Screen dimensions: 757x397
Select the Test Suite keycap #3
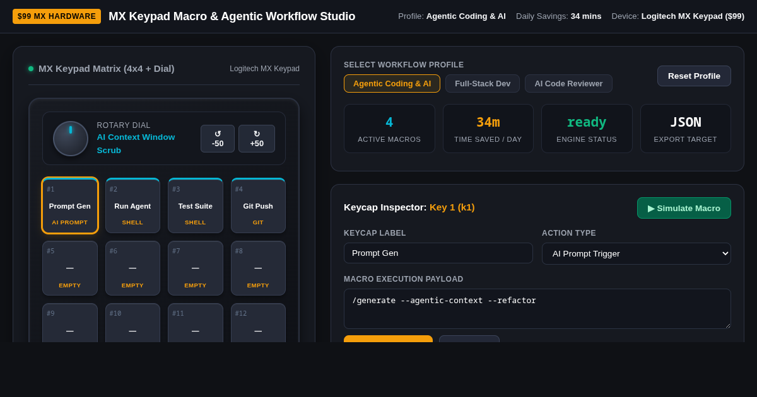pos(196,205)
